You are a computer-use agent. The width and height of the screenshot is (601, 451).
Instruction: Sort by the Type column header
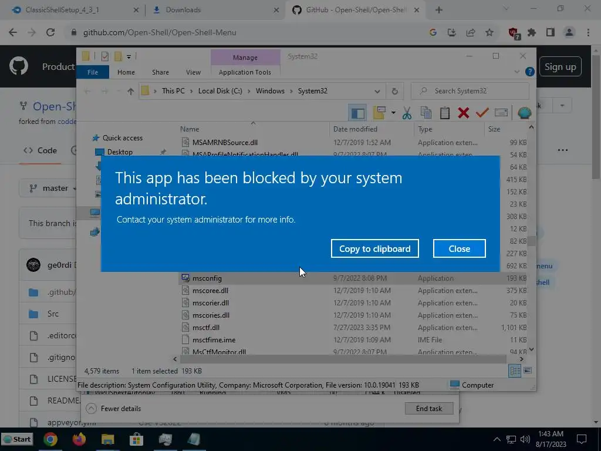(425, 129)
